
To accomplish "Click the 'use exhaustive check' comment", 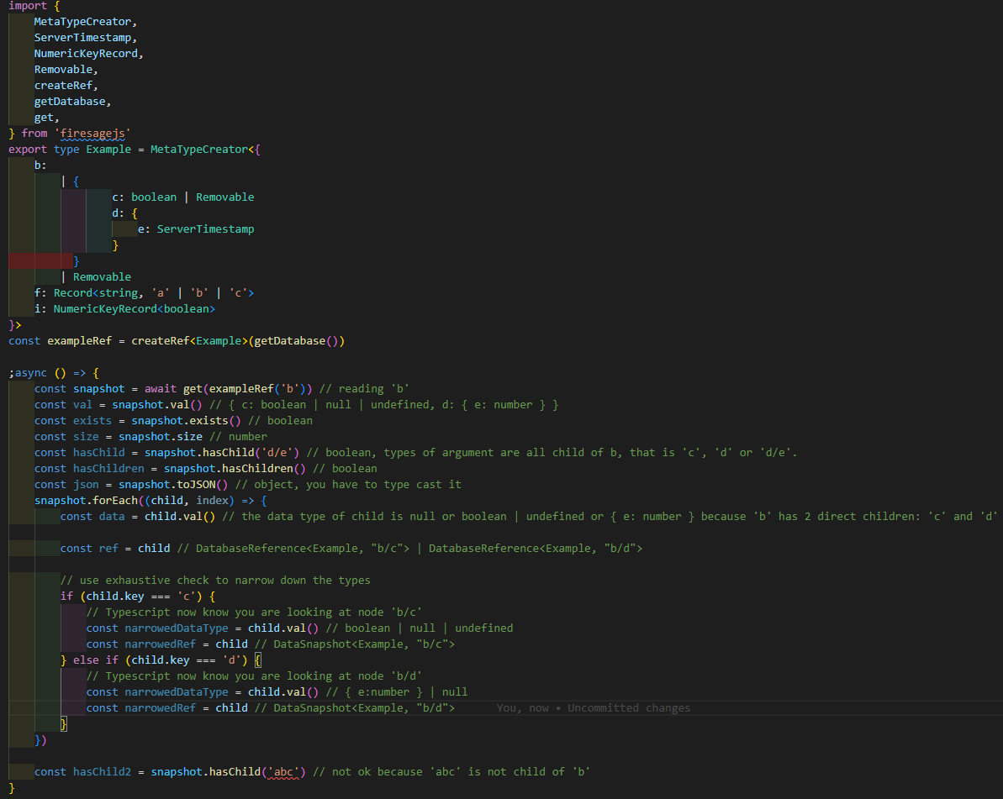I will 215,581.
